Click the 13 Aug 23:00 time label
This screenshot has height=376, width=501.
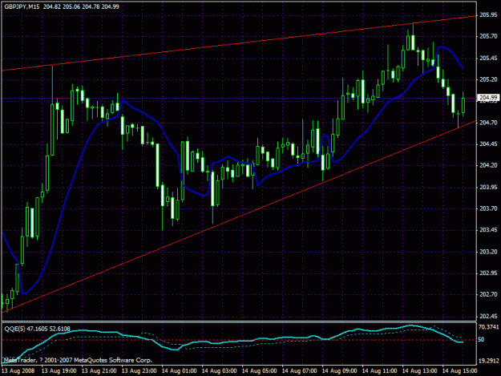pos(139,371)
